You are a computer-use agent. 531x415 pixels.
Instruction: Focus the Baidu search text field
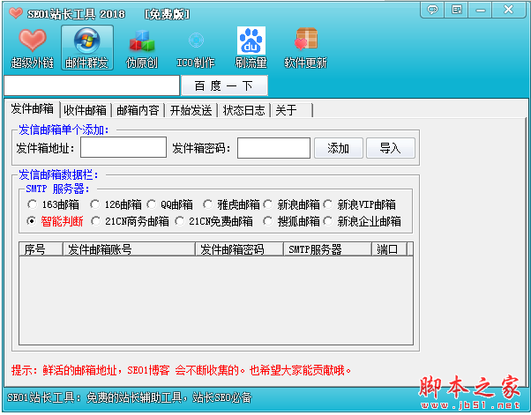click(92, 85)
